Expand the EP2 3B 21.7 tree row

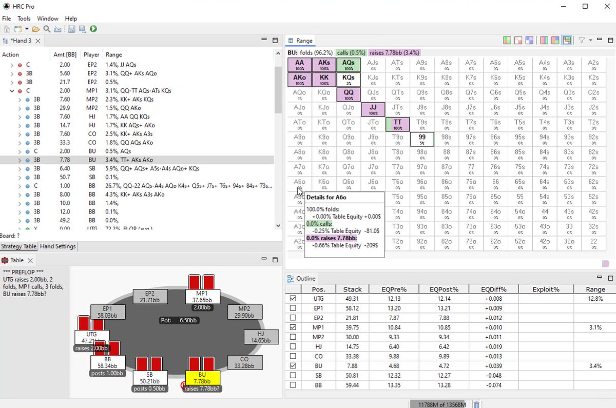pyautogui.click(x=12, y=82)
